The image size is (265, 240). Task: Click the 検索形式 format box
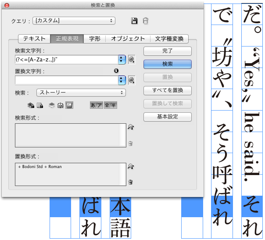tap(71, 135)
